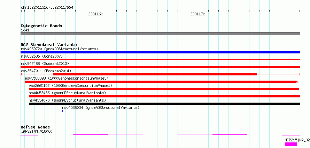Click nsv4536034 gnomAD variant label
310x148 pixels.
[x=101, y=108]
